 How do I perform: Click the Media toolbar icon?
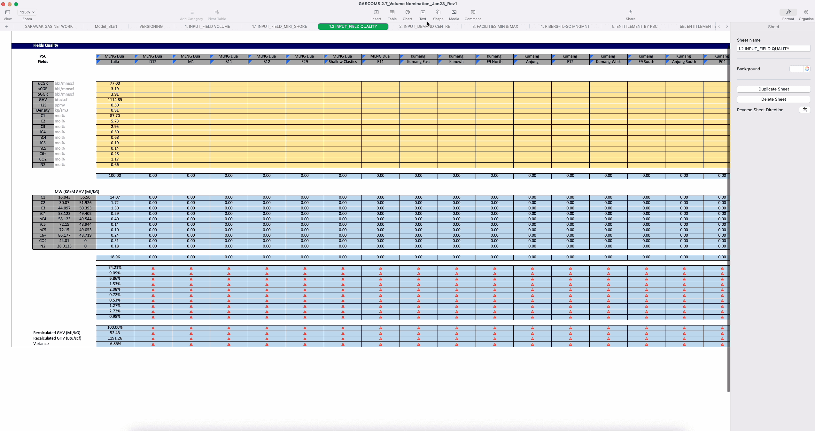pos(454,12)
